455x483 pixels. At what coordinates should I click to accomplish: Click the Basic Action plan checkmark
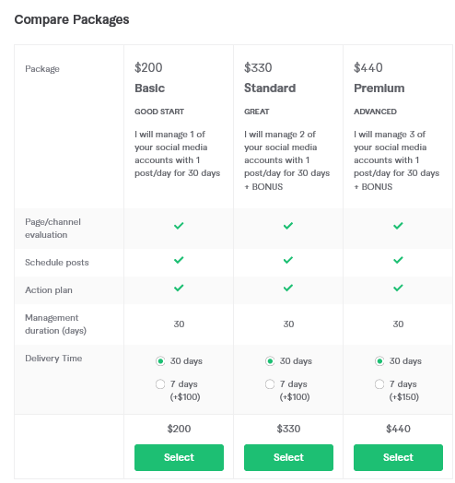(179, 288)
